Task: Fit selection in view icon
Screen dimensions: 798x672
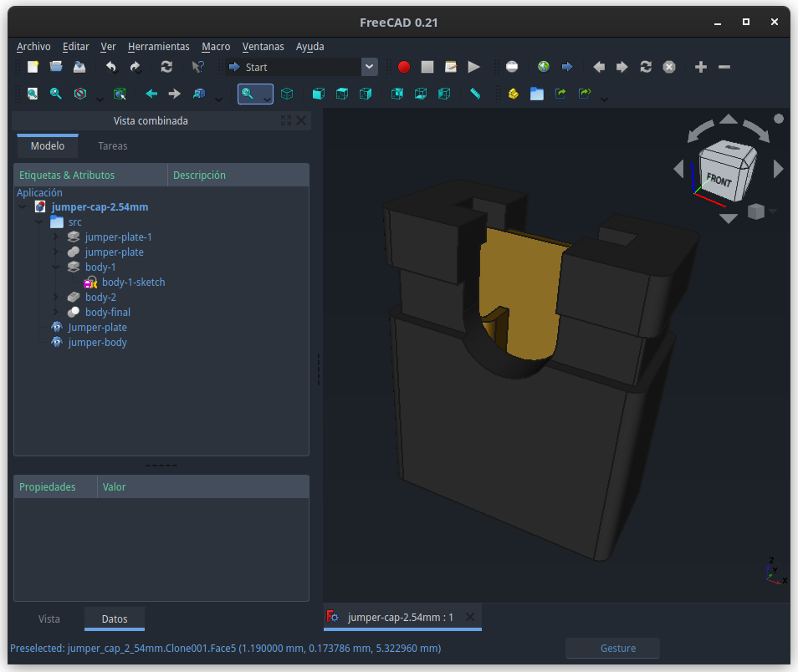Action: coord(56,94)
